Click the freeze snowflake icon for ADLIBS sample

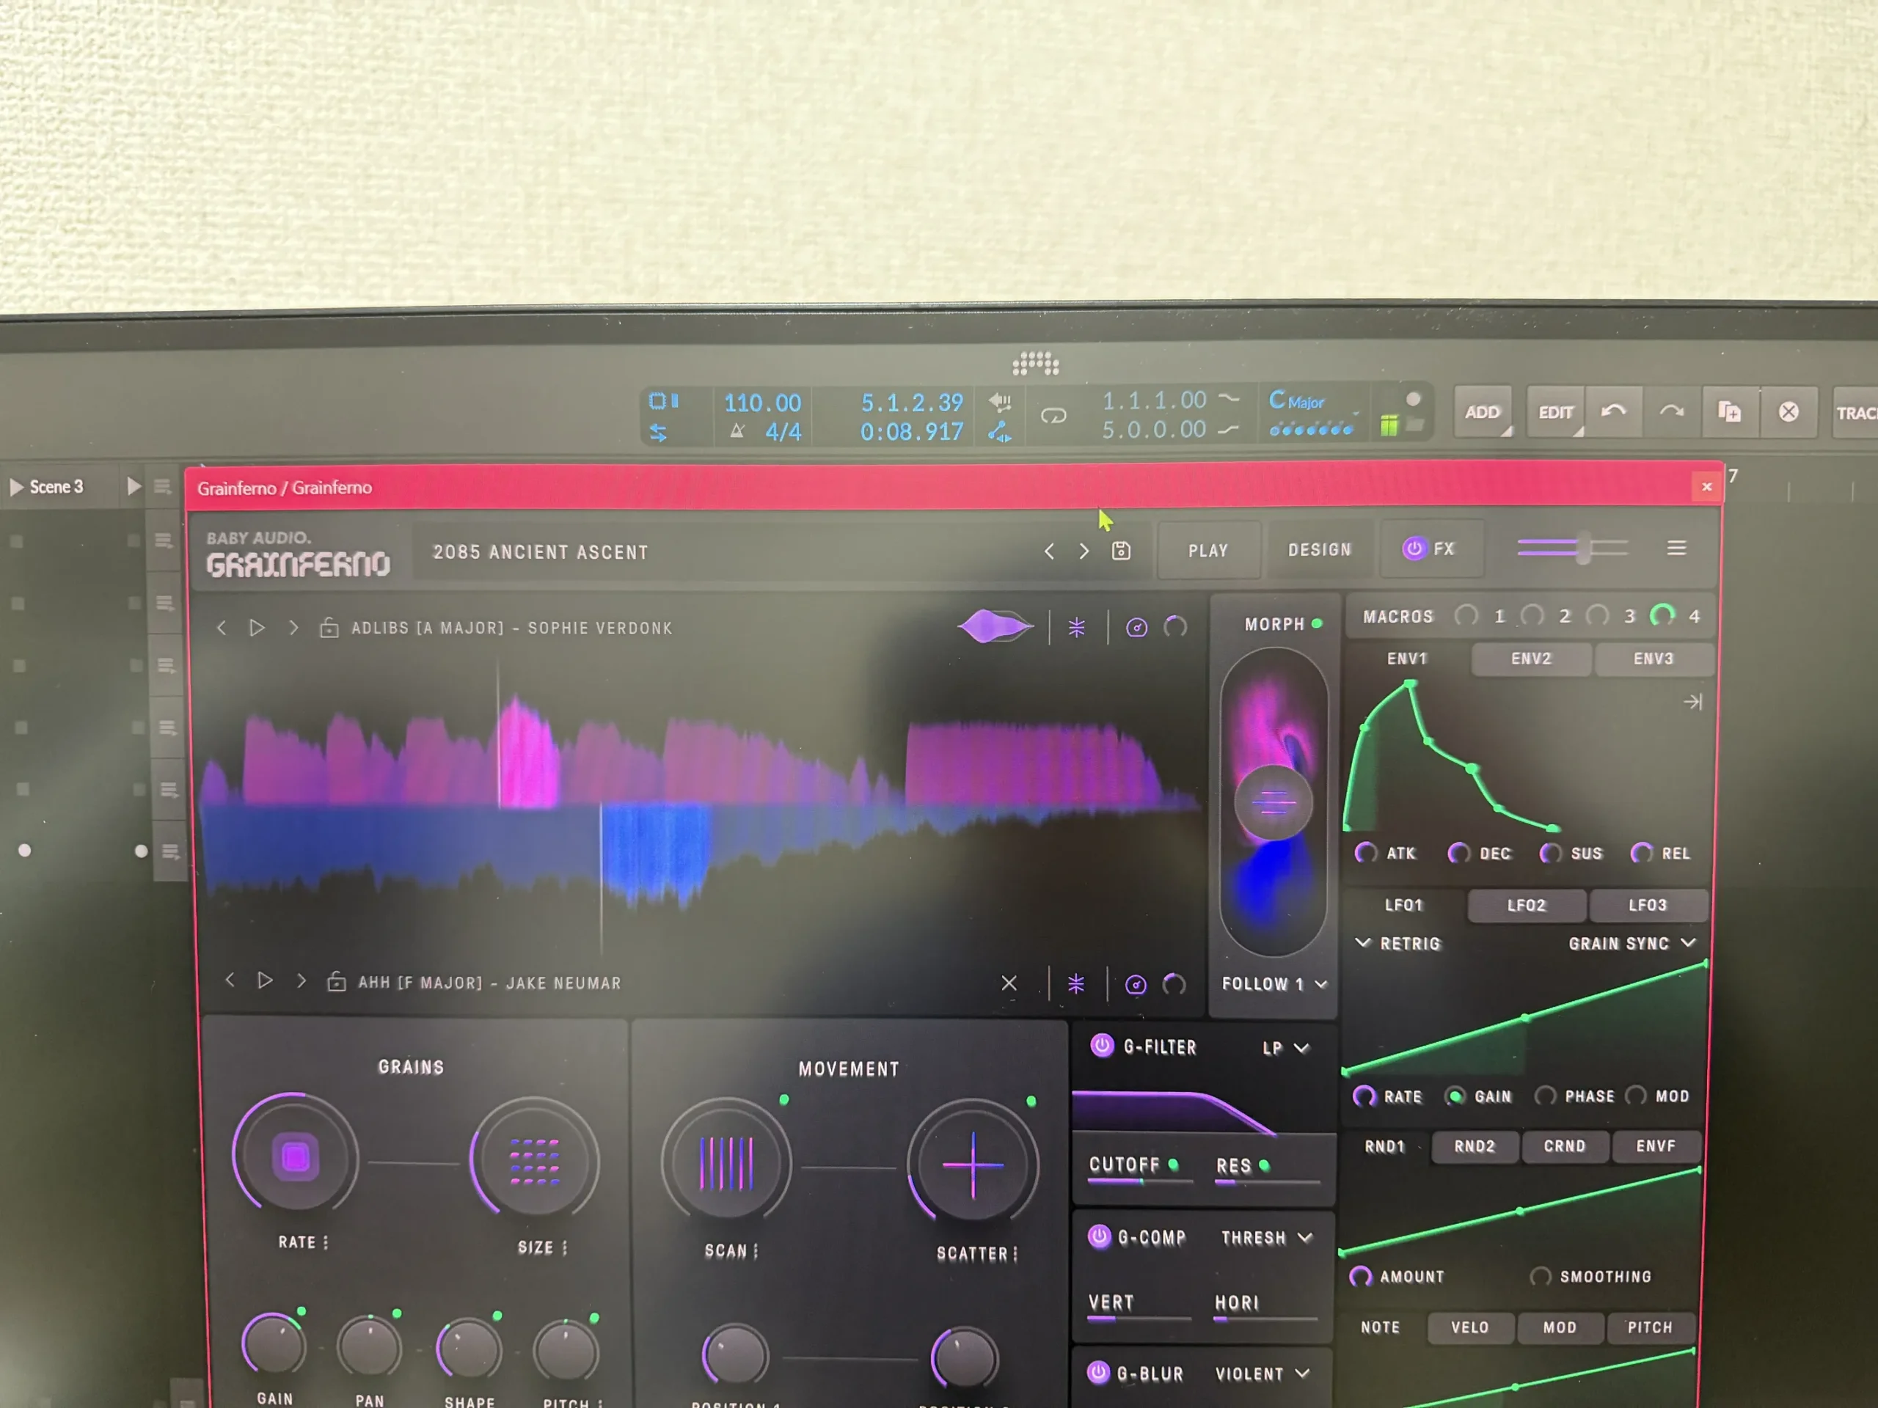pyautogui.click(x=1076, y=627)
